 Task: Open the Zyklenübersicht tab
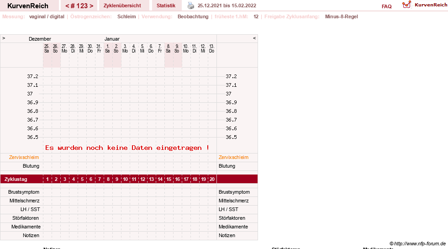[122, 5]
